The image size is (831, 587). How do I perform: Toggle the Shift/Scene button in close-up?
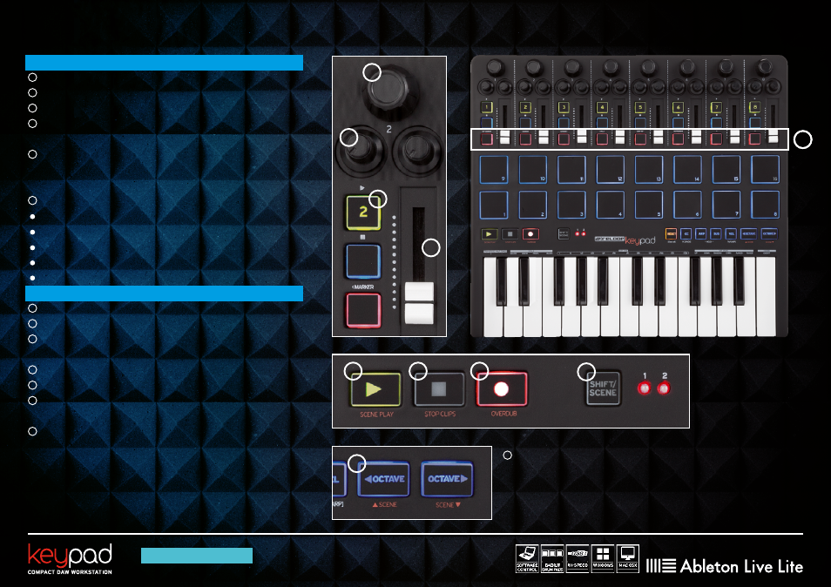pos(603,388)
